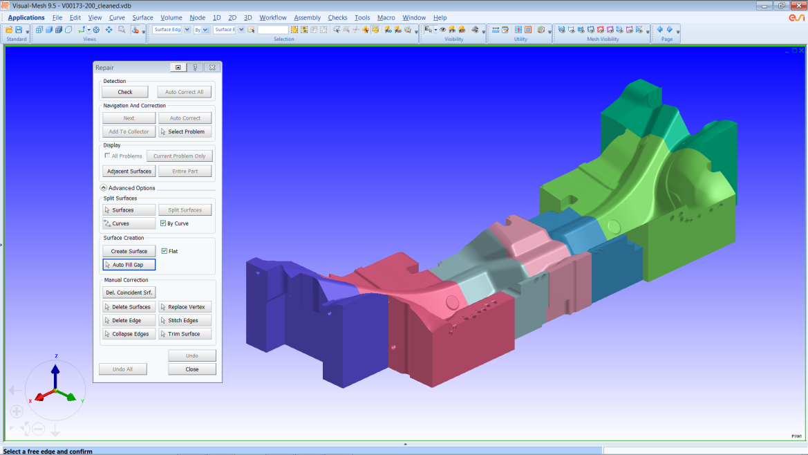The image size is (808, 455).
Task: Click the Collapse Edges button
Action: pos(129,334)
